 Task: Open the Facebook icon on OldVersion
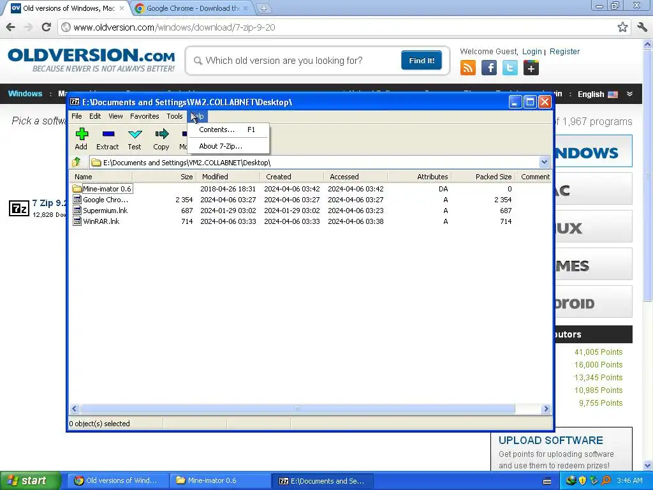click(x=489, y=68)
